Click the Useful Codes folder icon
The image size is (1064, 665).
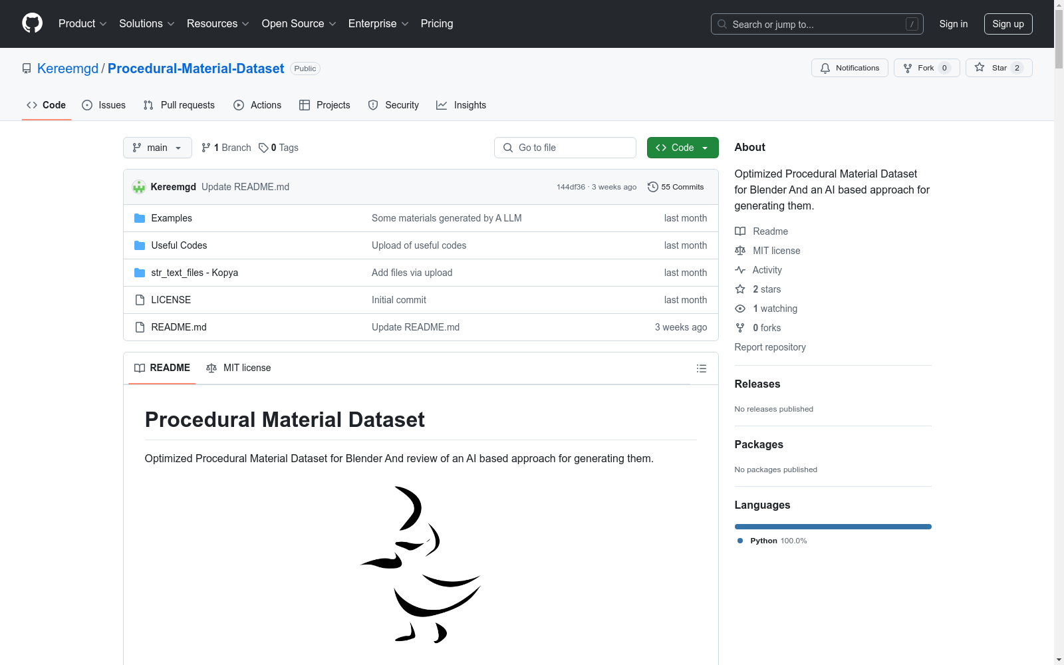pyautogui.click(x=140, y=245)
